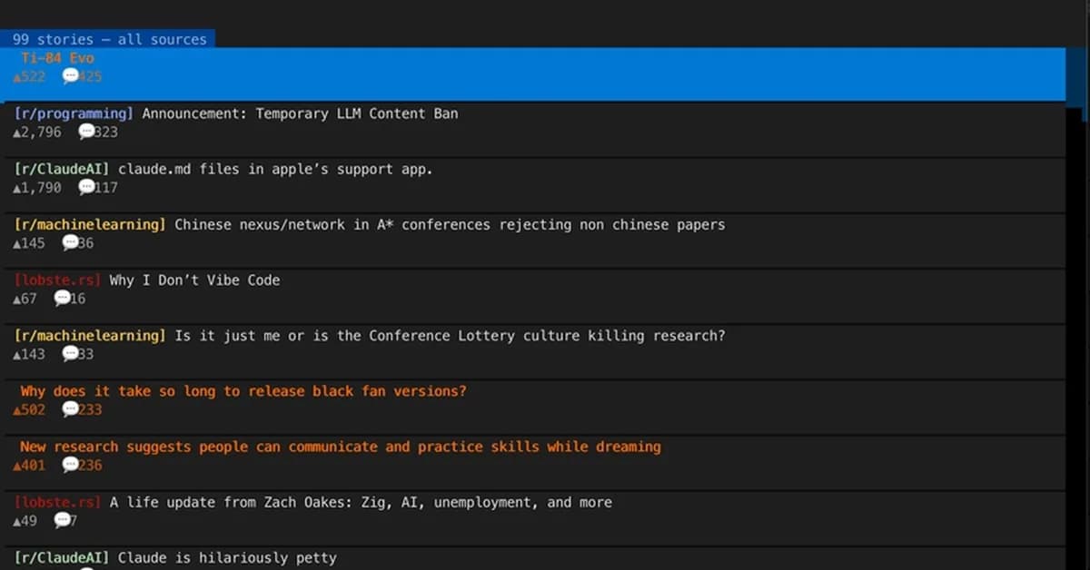Open Claude is hilariously petty story
Image resolution: width=1090 pixels, height=570 pixels.
coord(227,557)
